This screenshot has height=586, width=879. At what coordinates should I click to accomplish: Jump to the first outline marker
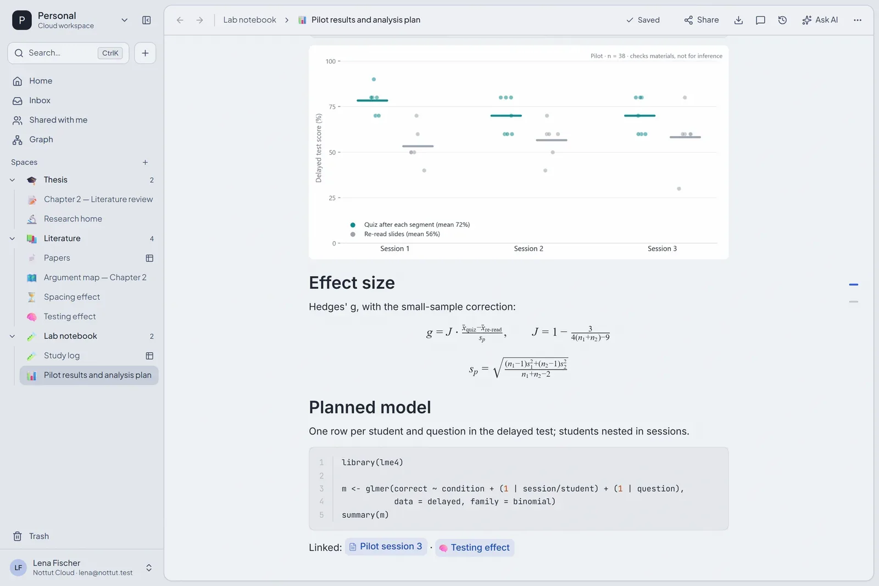tap(853, 285)
